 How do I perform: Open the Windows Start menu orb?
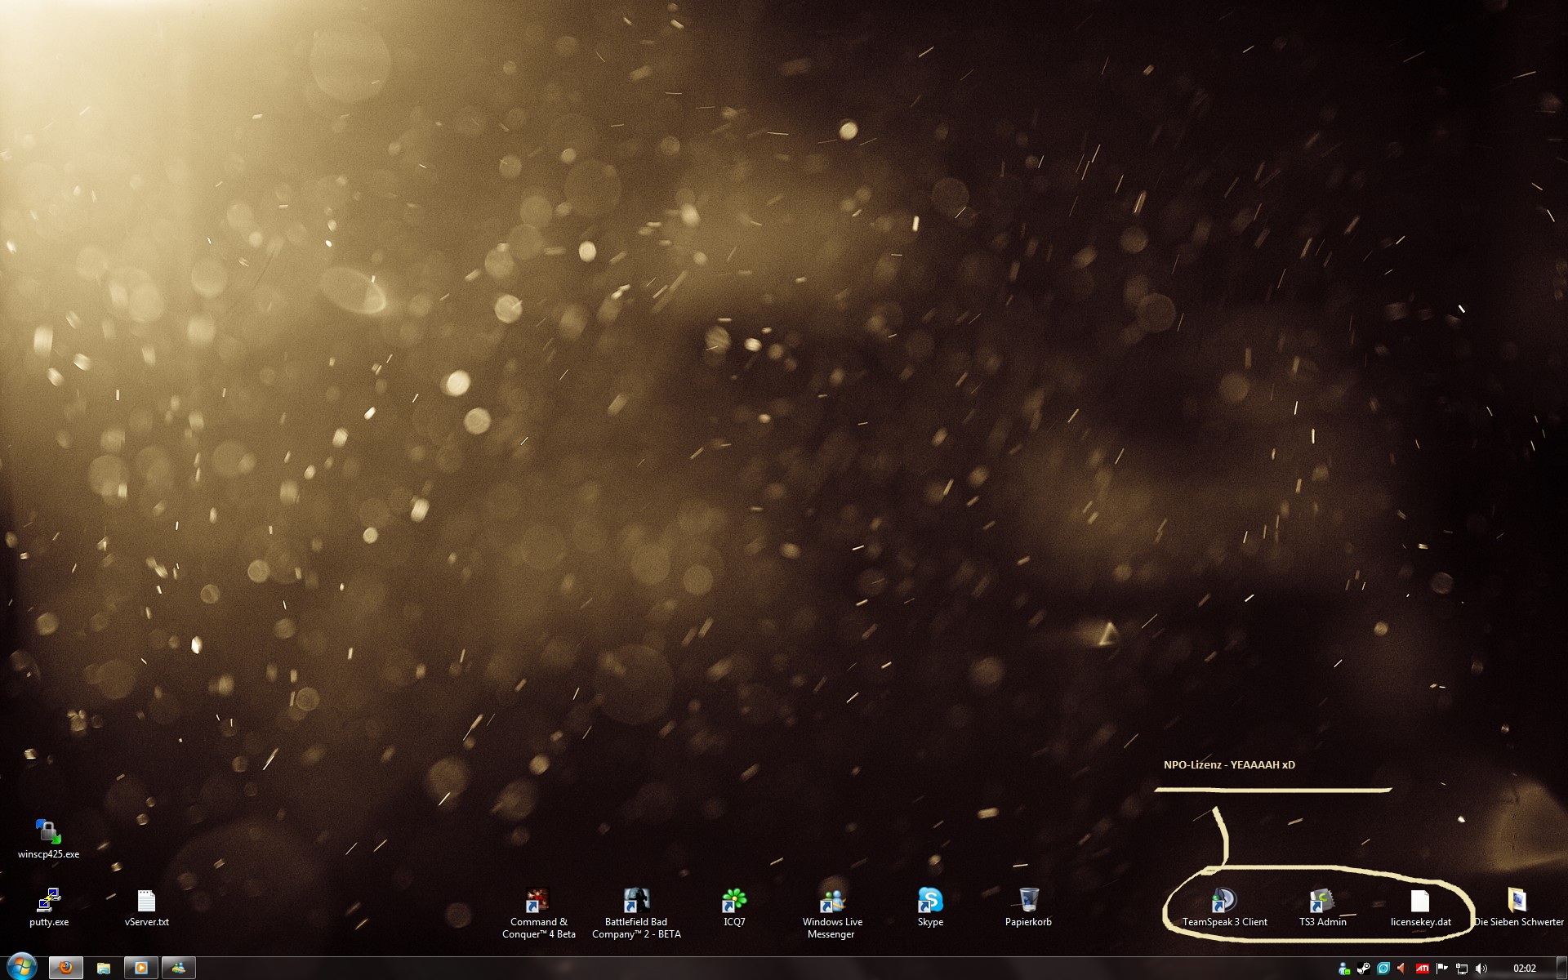(20, 967)
